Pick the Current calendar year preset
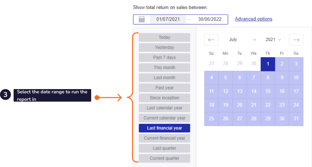Screen dimensions: 312x167 pyautogui.click(x=164, y=118)
